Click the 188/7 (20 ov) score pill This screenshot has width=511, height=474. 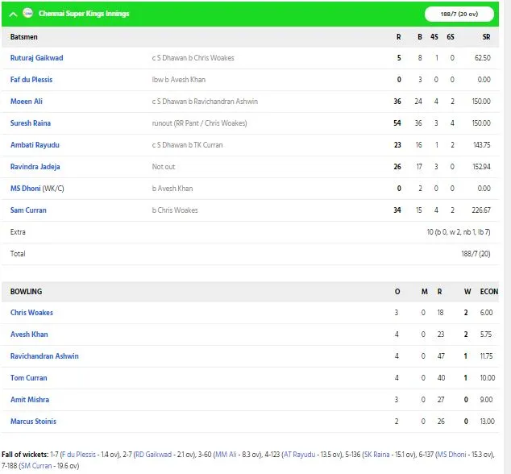click(x=459, y=14)
